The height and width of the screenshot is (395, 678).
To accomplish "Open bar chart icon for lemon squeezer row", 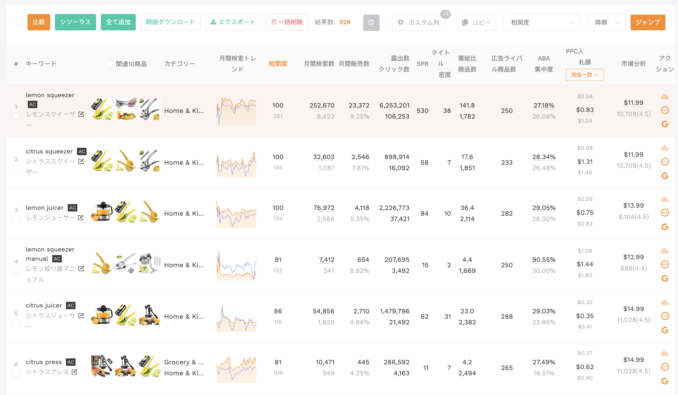I will (665, 97).
